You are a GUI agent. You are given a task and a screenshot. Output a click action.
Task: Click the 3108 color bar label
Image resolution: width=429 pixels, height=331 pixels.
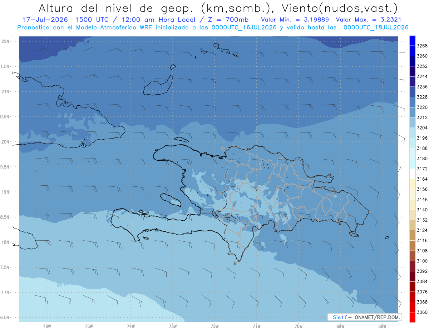click(x=422, y=251)
